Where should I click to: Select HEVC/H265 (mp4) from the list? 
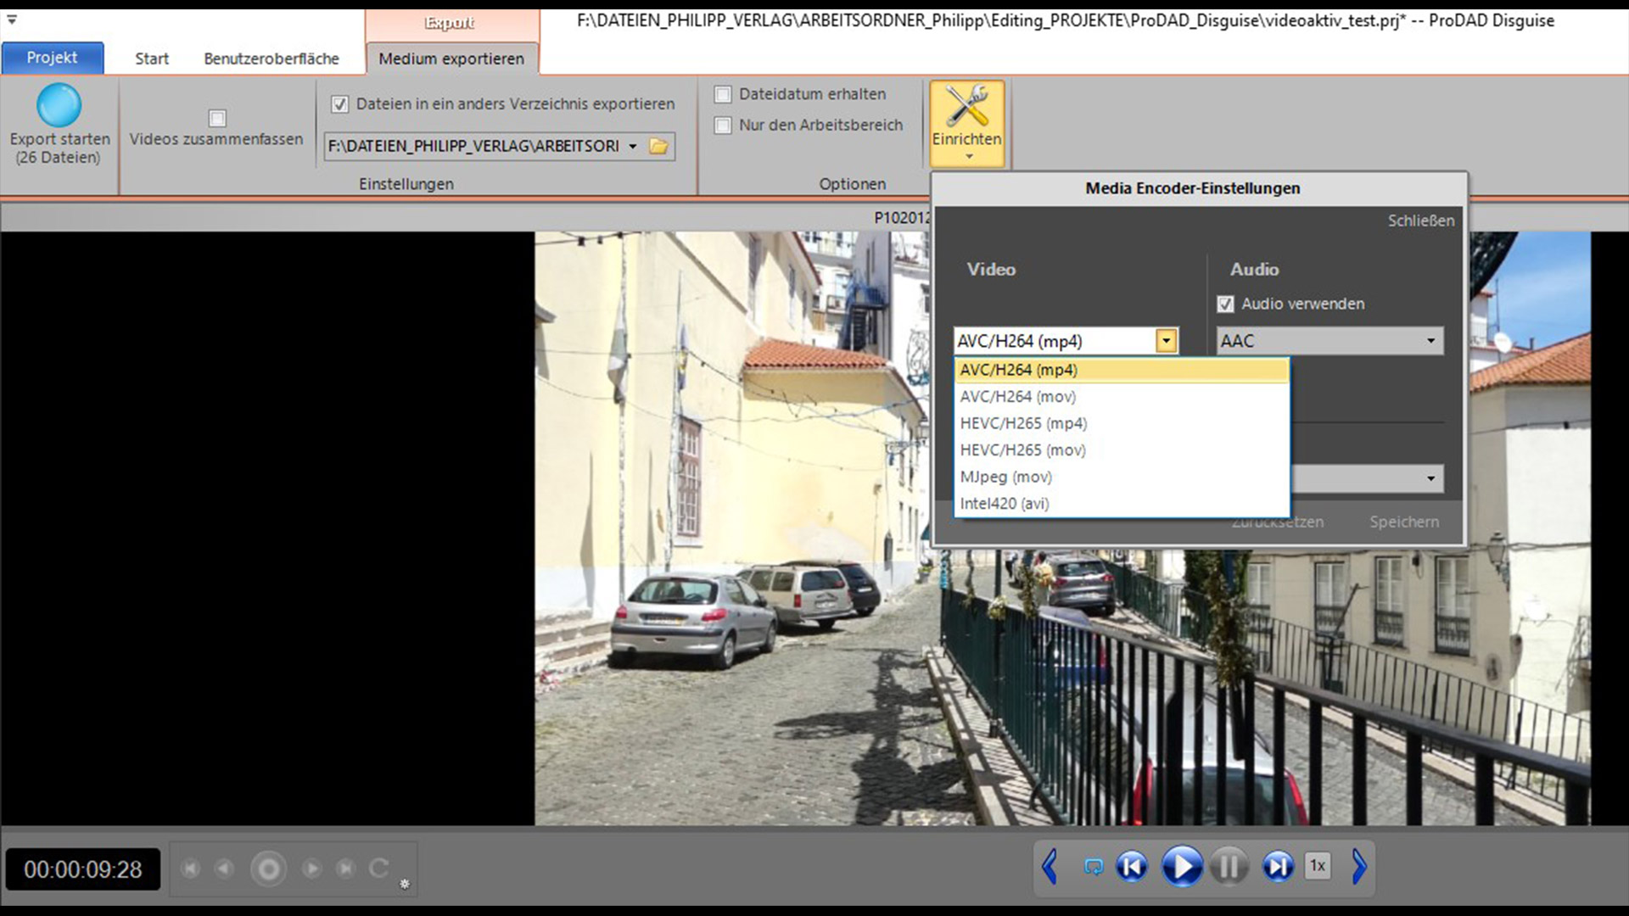click(x=1023, y=423)
